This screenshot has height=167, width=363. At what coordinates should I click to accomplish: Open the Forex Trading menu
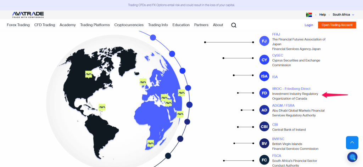[x=18, y=25]
